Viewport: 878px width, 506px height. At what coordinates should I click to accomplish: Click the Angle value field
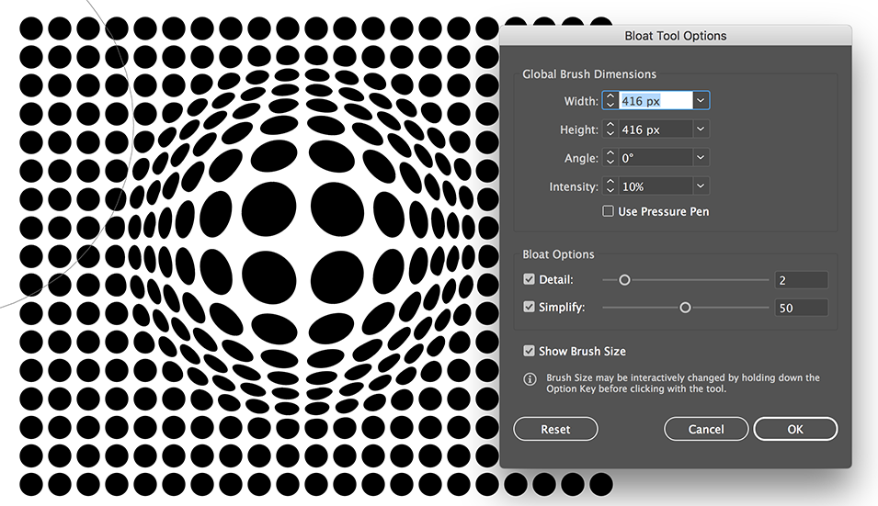(x=656, y=158)
